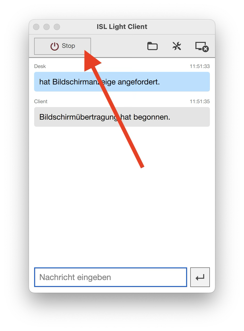Click the power symbol beside Stop
This screenshot has height=331, width=244.
[55, 46]
